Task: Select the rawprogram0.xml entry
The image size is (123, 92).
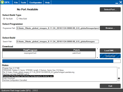Action: (x=30, y=53)
